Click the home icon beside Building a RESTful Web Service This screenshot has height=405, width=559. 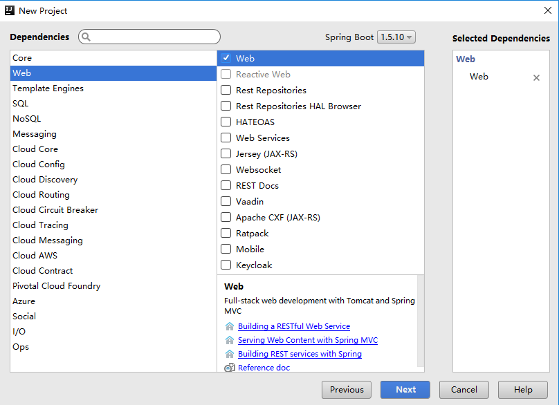230,326
